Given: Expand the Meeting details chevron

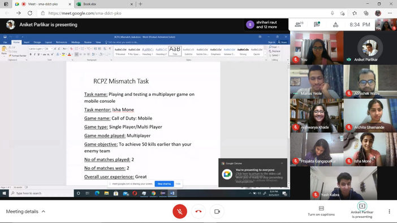Looking at the screenshot, I should 44,211.
